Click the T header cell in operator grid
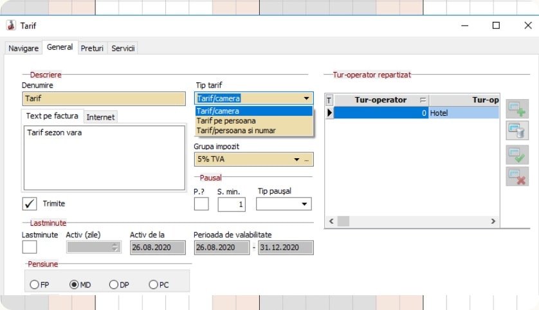The height and width of the screenshot is (310, 539). 329,100
